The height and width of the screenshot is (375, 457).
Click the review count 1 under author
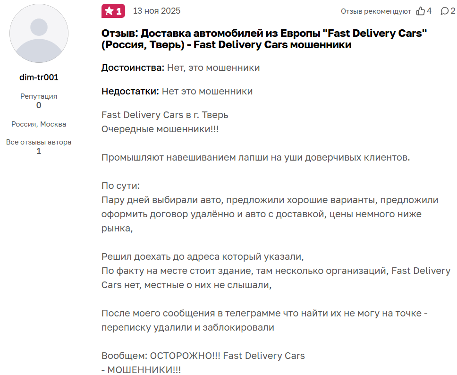coord(38,152)
